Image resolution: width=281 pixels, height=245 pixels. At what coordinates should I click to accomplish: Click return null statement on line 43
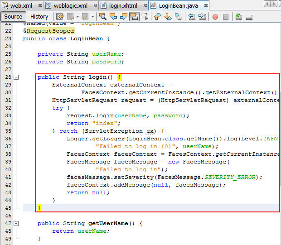88,193
